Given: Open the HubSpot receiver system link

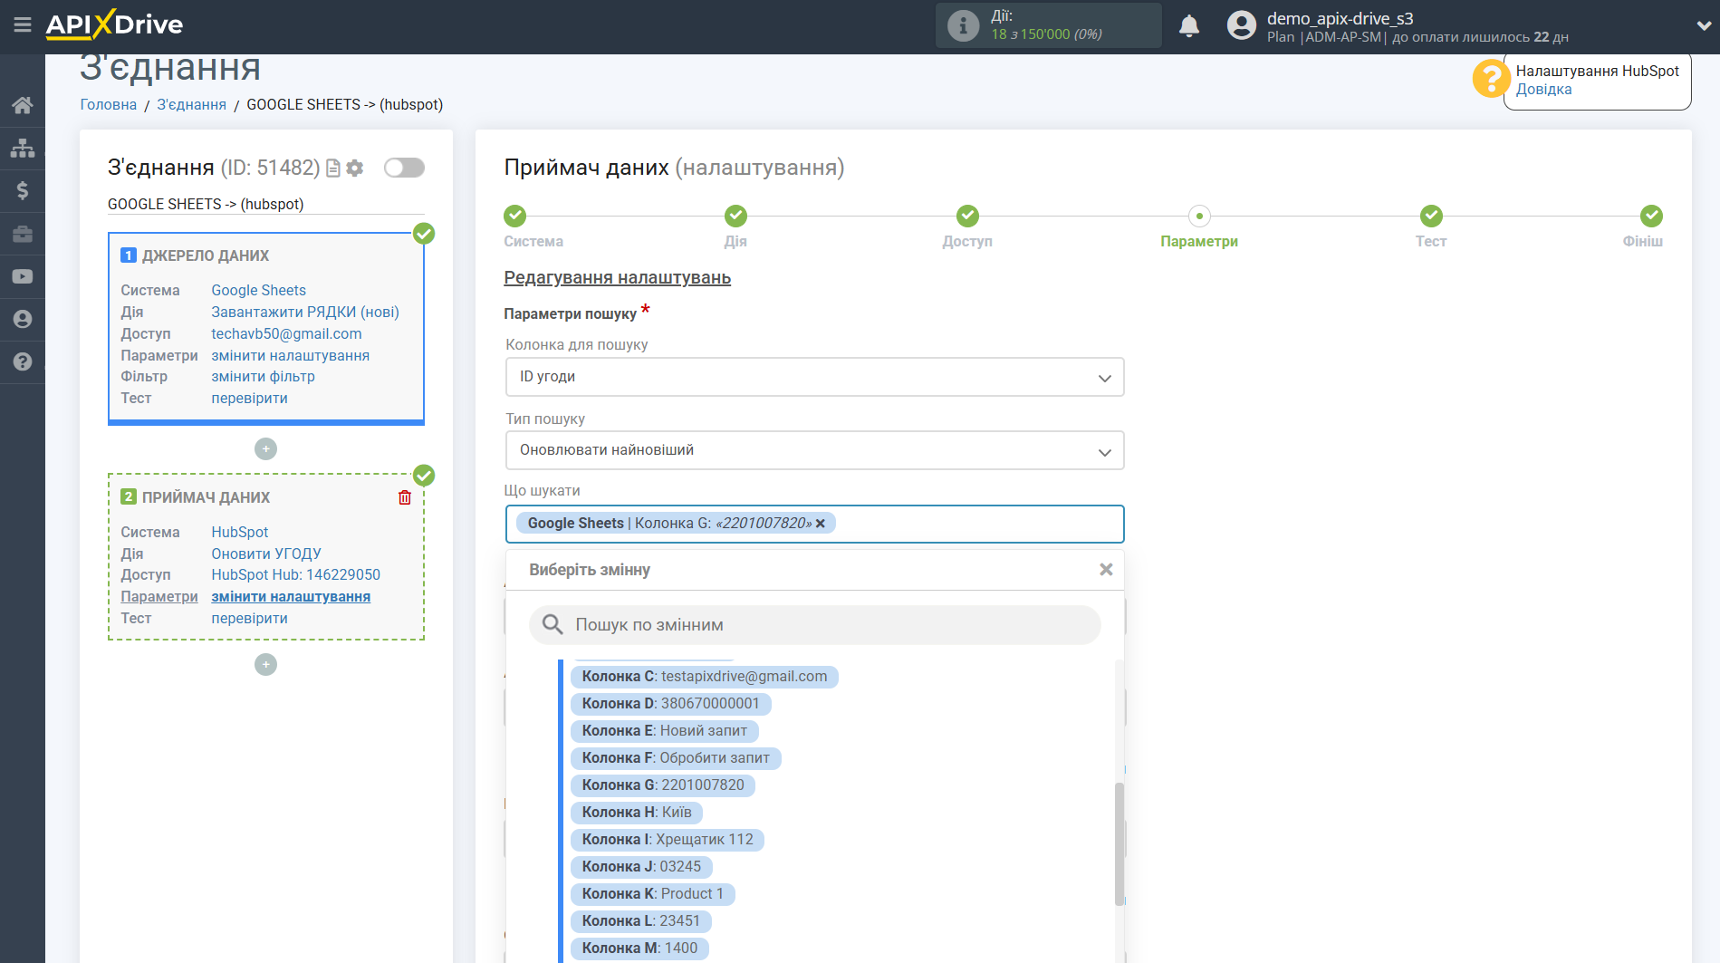Looking at the screenshot, I should pos(240,533).
